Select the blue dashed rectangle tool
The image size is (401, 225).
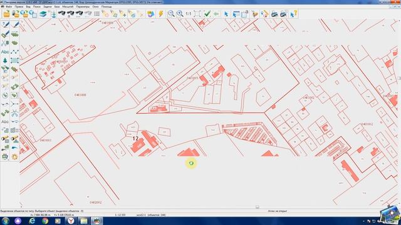coord(14,61)
